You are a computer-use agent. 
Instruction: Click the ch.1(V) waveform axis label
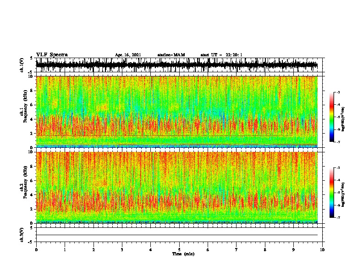pos(22,65)
